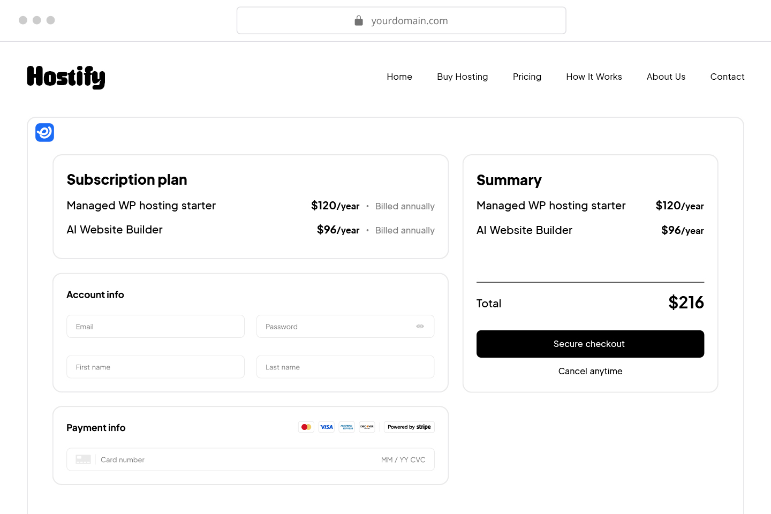Select the Discover payment icon
This screenshot has width=771, height=514.
click(x=367, y=427)
